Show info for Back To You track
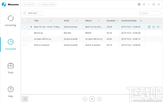Image resolution: width=163 pixels, height=102 pixels. pyautogui.click(x=149, y=27)
